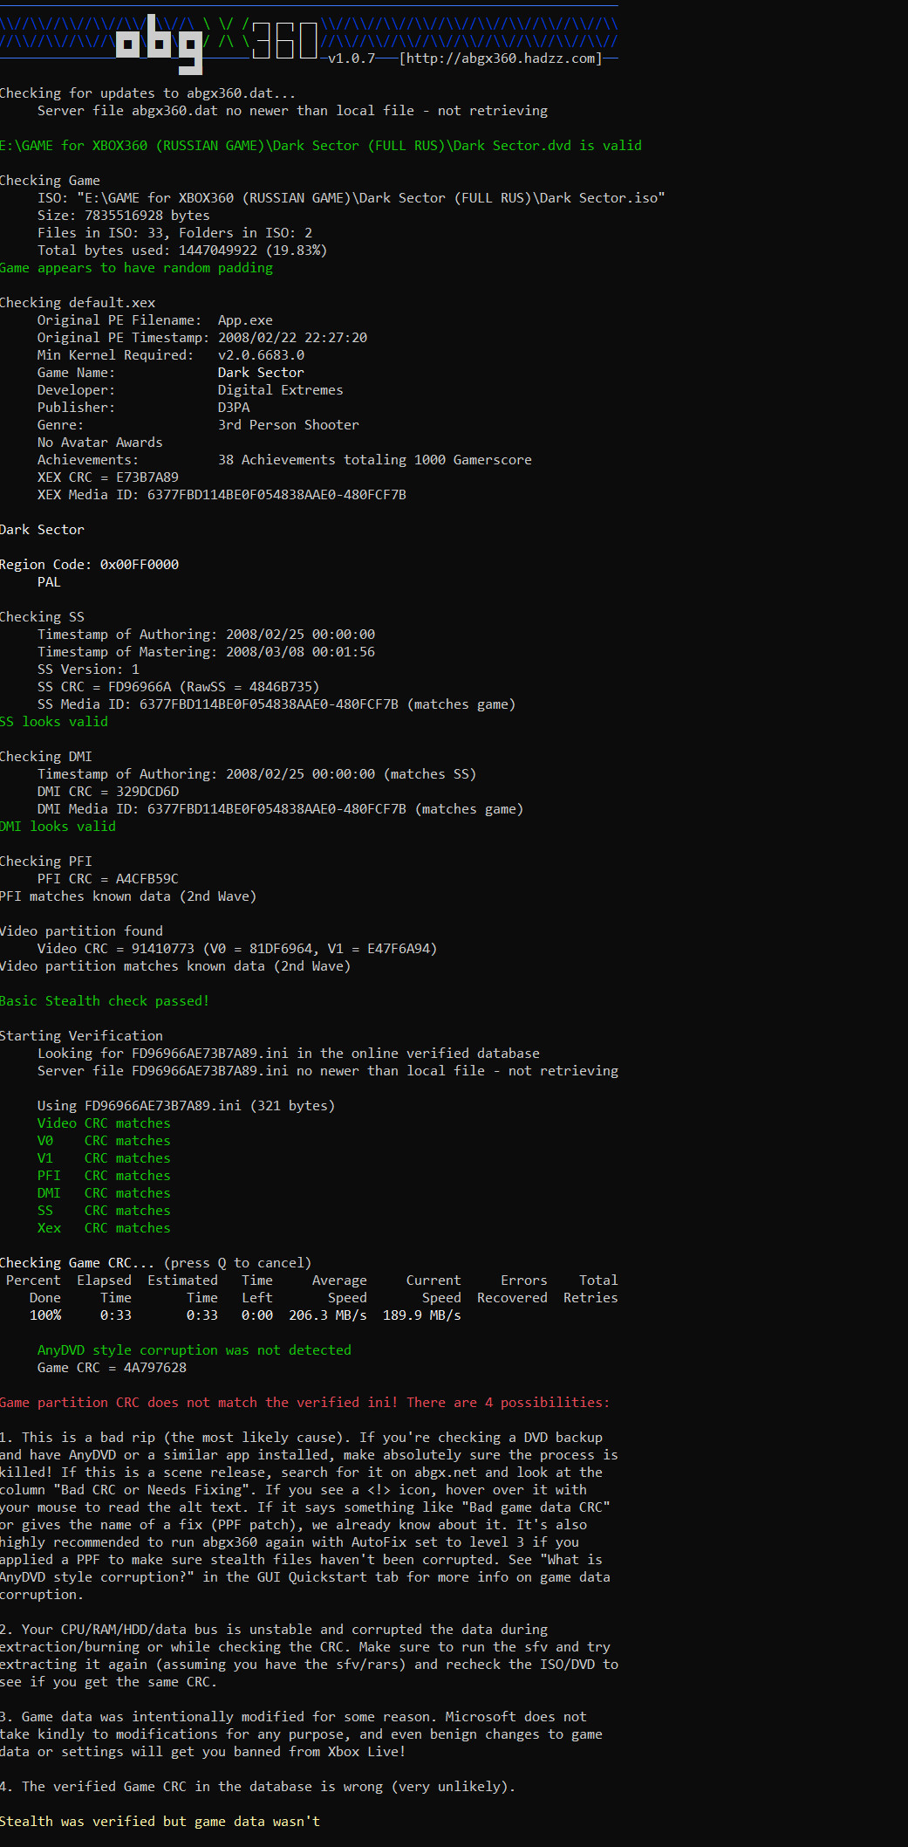Viewport: 908px width, 1847px height.
Task: Click the 'Total Retries' column header
Action: point(591,1289)
